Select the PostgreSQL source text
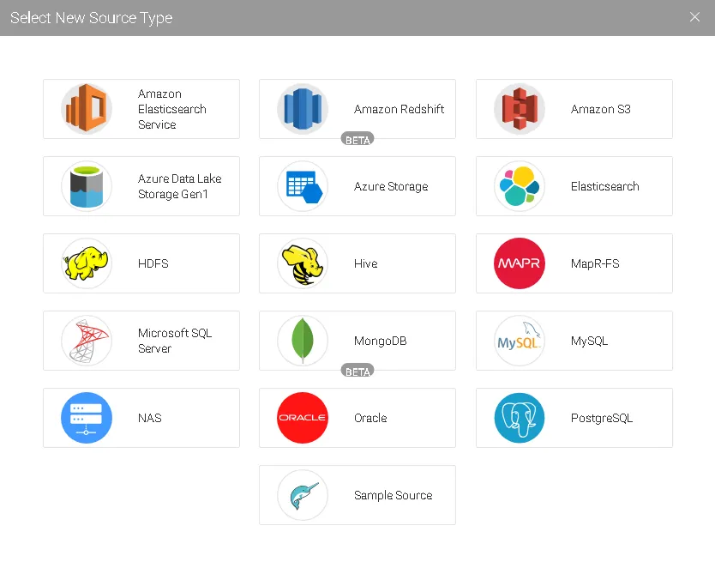 [x=602, y=418]
